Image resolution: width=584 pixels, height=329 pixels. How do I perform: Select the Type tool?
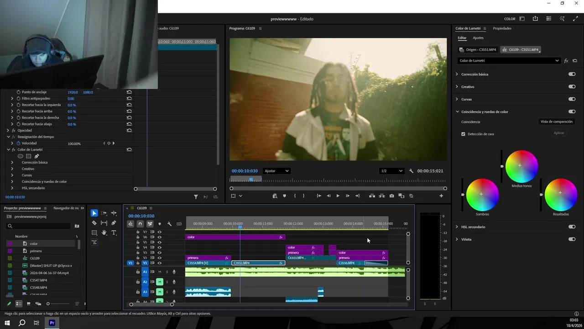click(114, 233)
